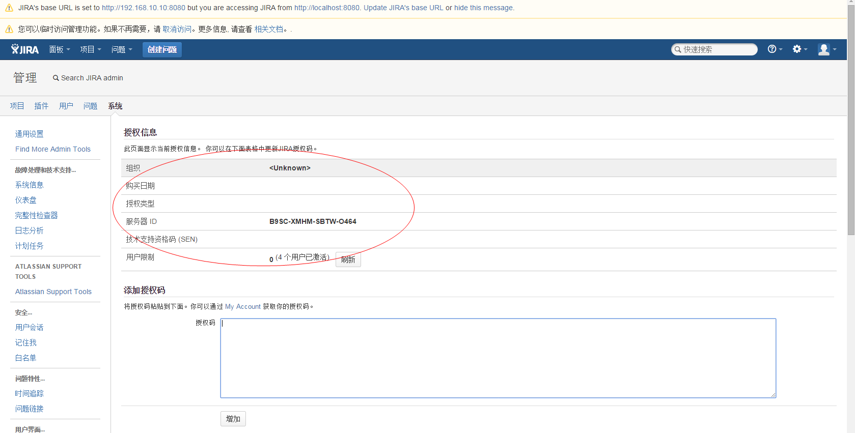855x433 pixels.
Task: Open the 用户 admin tab
Action: pyautogui.click(x=66, y=106)
